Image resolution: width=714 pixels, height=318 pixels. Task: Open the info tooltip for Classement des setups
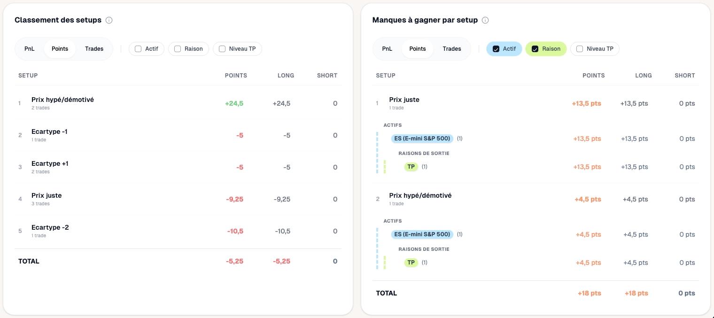click(x=109, y=20)
